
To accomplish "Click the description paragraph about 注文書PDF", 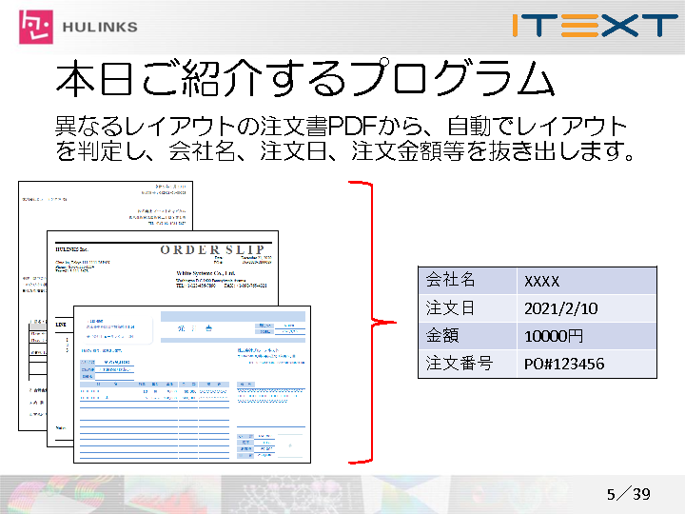I will pos(343,138).
